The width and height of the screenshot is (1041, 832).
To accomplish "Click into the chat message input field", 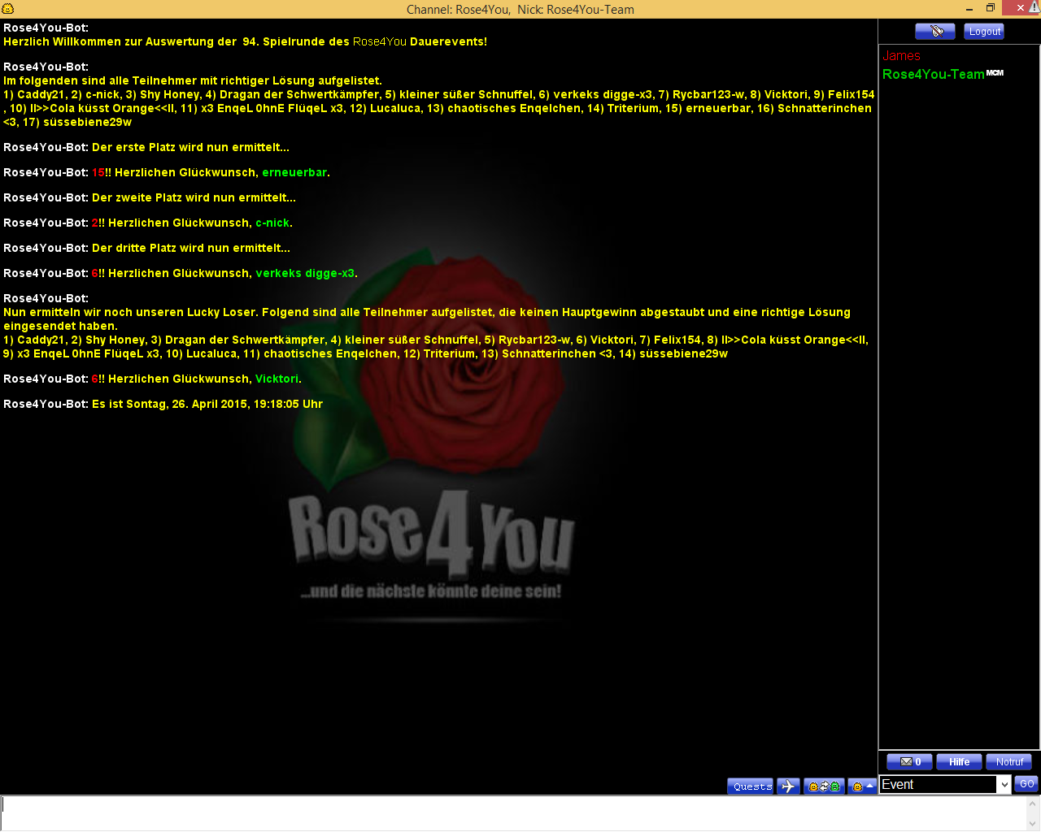I will pyautogui.click(x=512, y=812).
